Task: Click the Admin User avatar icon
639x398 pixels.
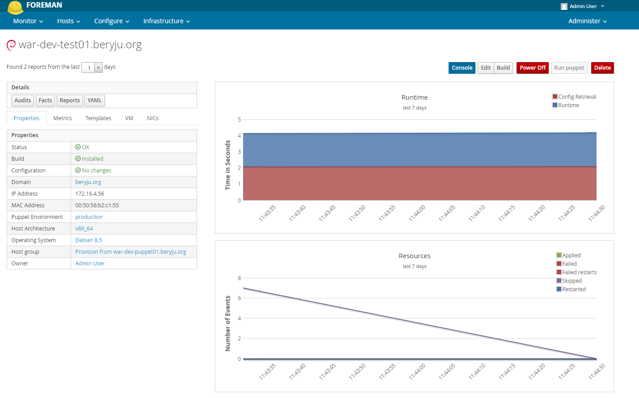Action: point(564,6)
